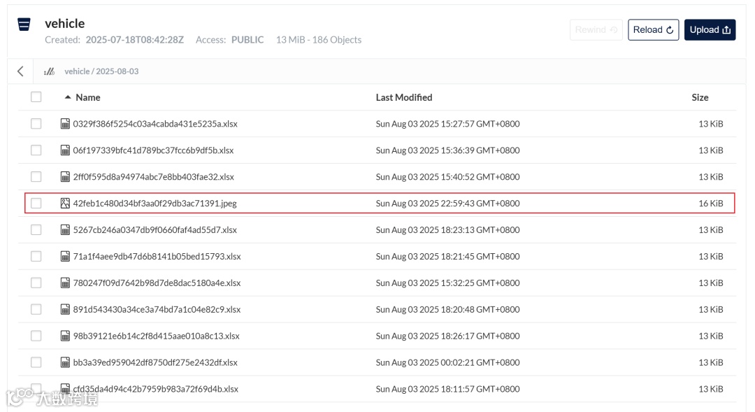
Task: Open file bb3a39ed959042df8750df275e2432df.xlsx
Action: (155, 362)
